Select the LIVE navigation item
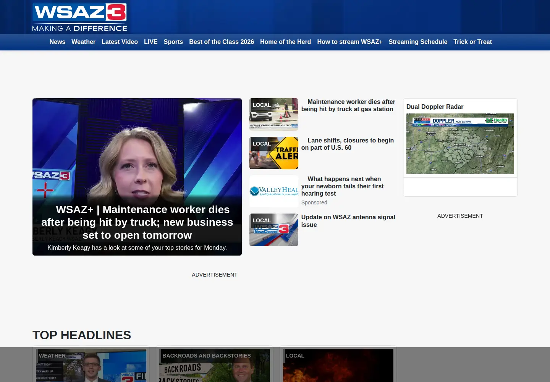 click(150, 42)
